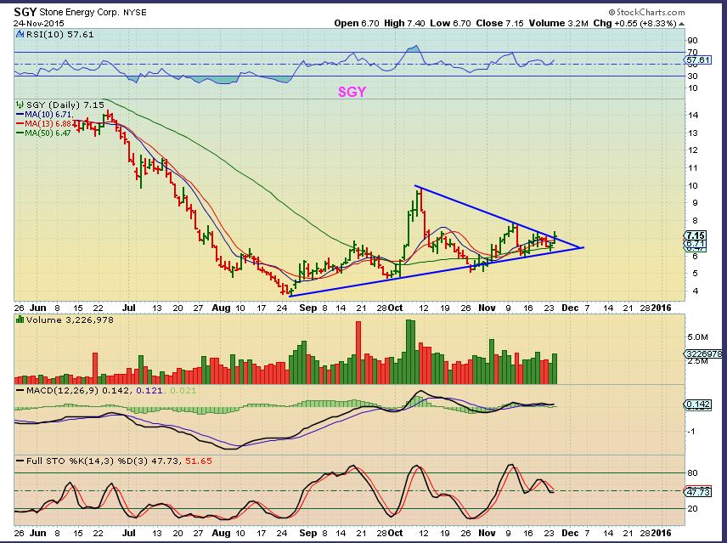Image resolution: width=727 pixels, height=543 pixels.
Task: Click the 'Volume 3.2M' header value
Action: 559,23
